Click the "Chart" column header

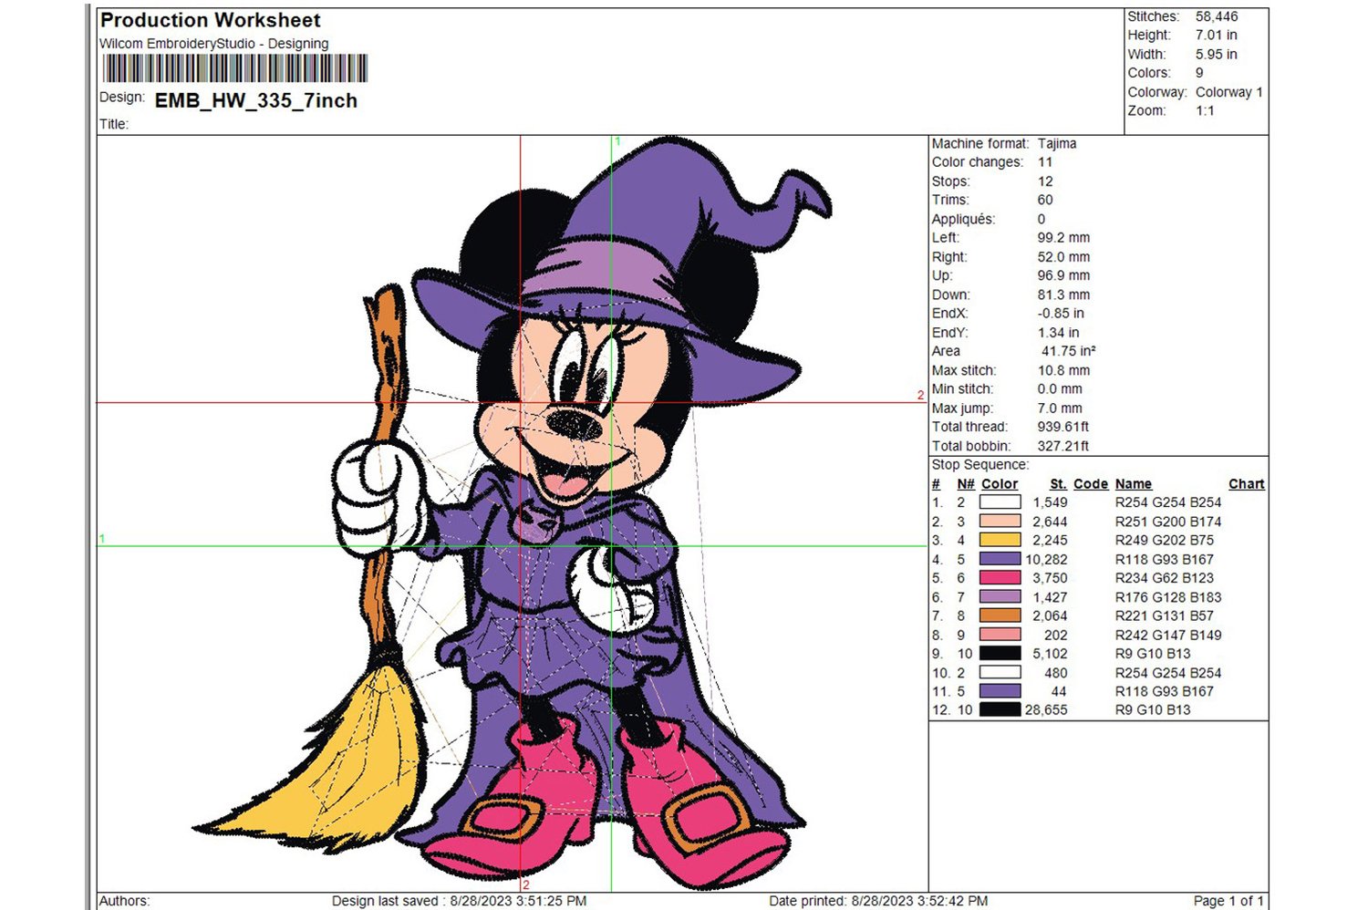click(1247, 484)
